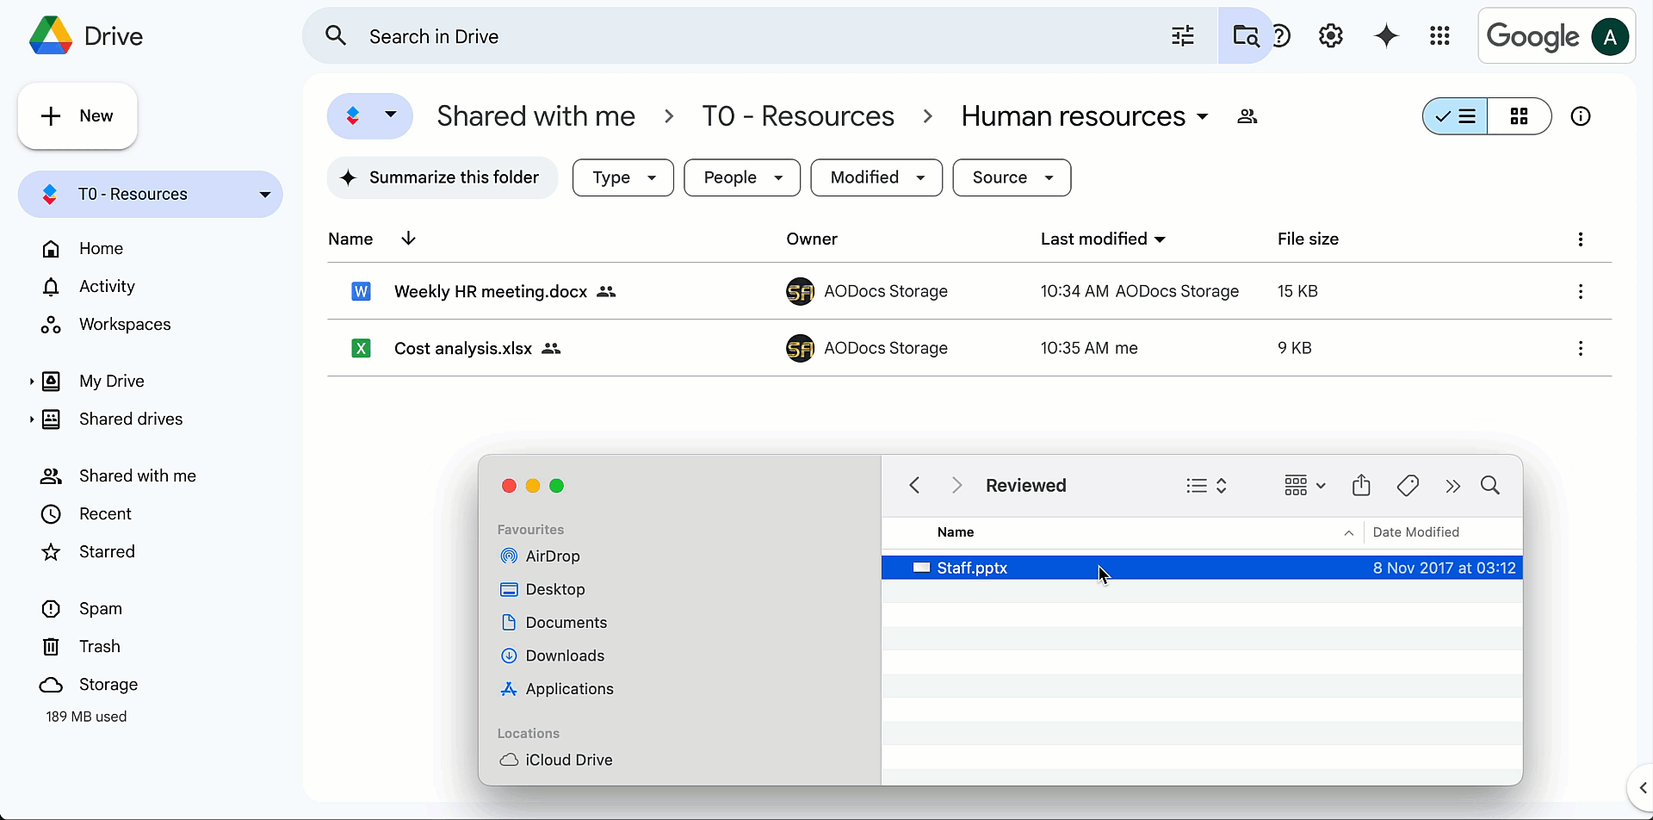This screenshot has height=820, width=1653.
Task: Select Downloads in Finder sidebar
Action: pyautogui.click(x=565, y=655)
